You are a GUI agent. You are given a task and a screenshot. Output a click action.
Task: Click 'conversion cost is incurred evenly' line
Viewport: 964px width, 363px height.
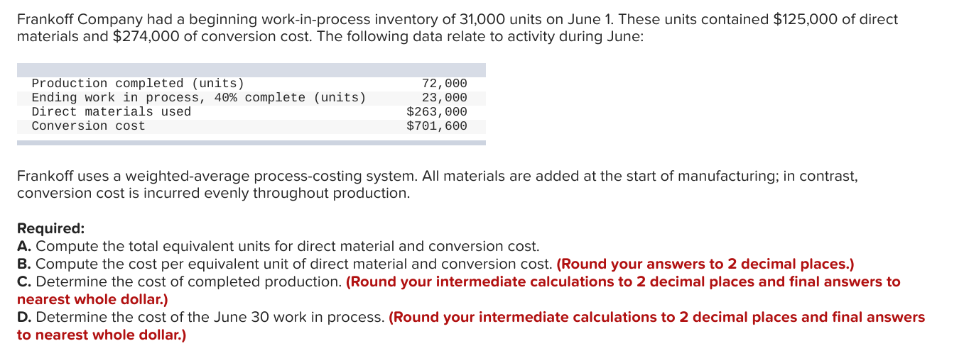[213, 193]
